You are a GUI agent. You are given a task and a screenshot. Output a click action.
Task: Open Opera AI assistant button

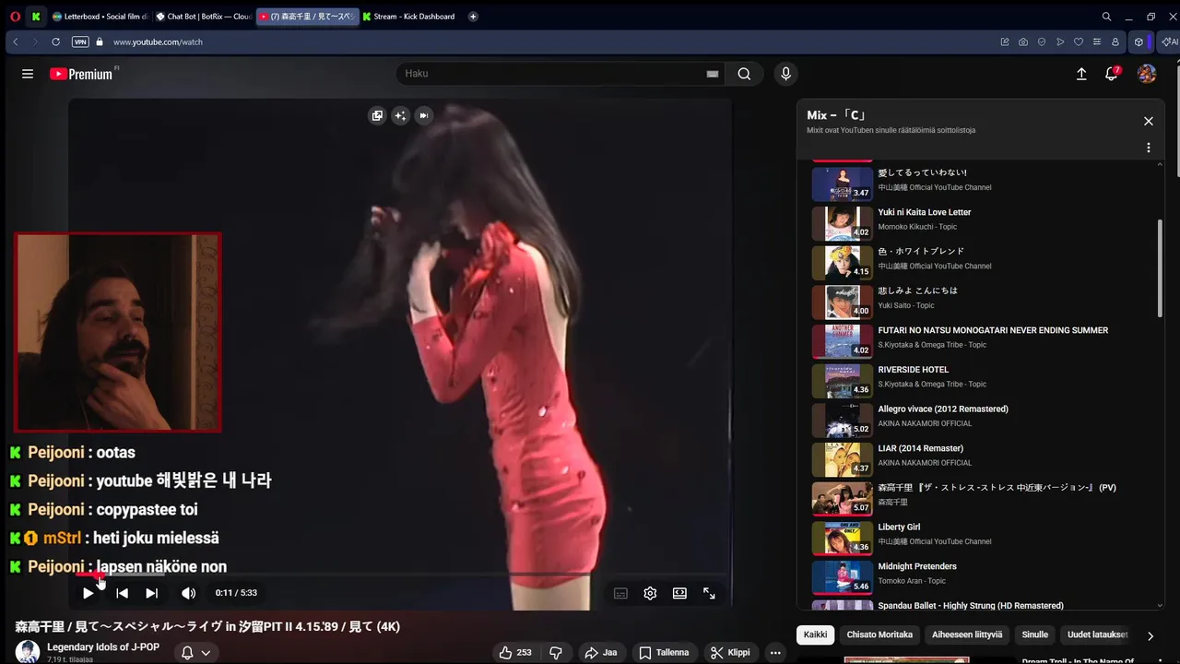[1169, 41]
